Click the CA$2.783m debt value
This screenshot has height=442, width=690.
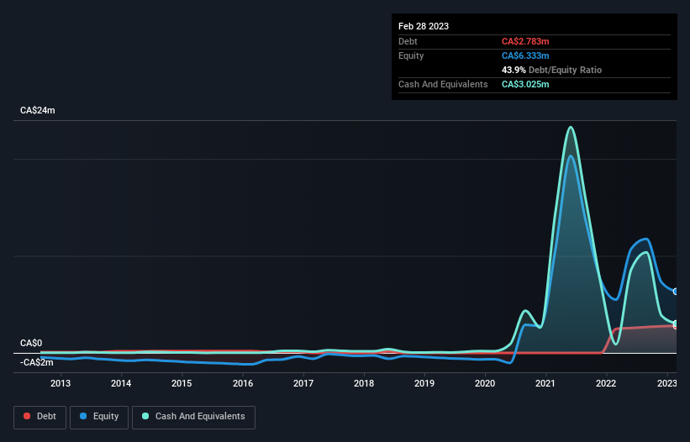pyautogui.click(x=525, y=41)
